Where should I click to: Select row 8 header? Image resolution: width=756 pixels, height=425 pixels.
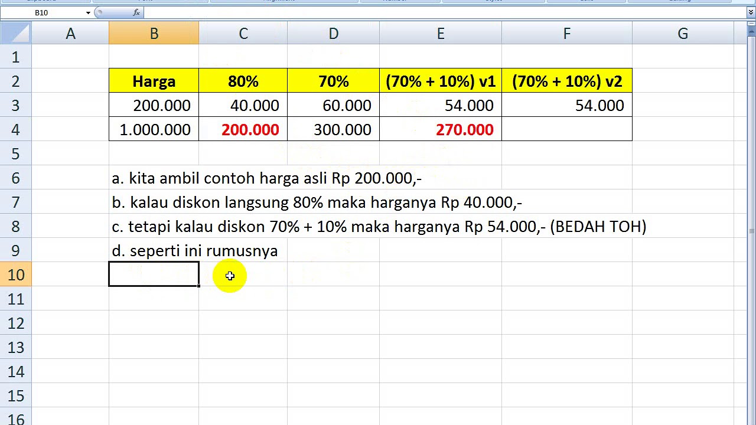click(x=15, y=226)
